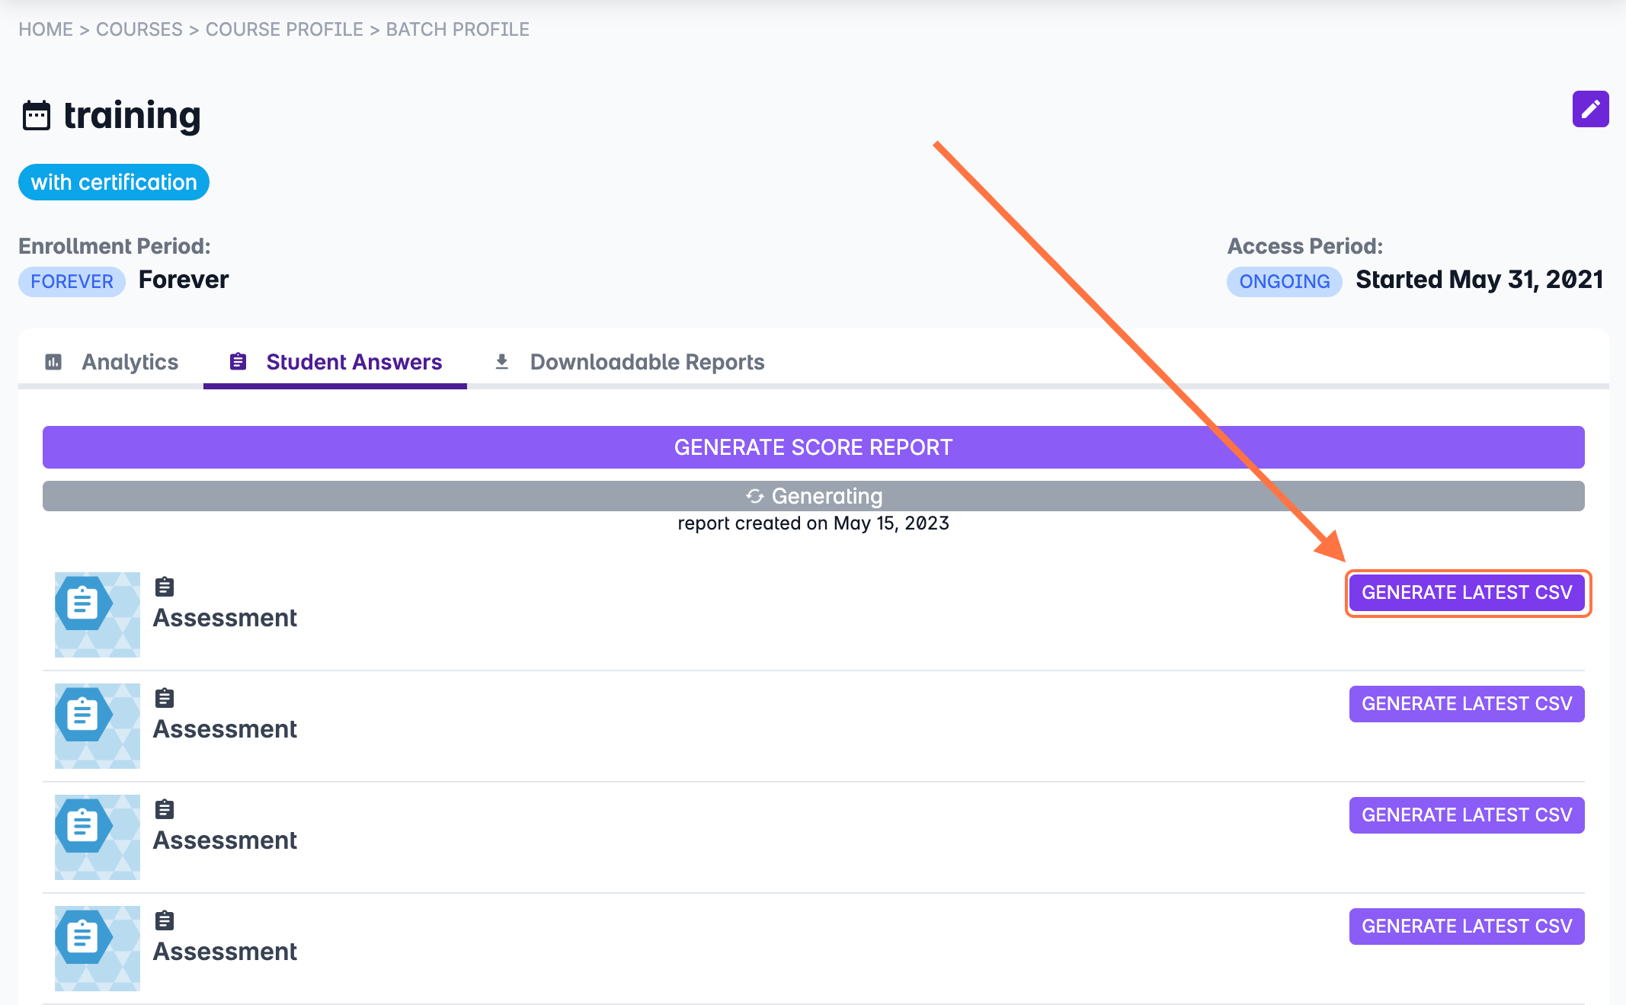Generate latest CSV for second Assessment

point(1467,704)
